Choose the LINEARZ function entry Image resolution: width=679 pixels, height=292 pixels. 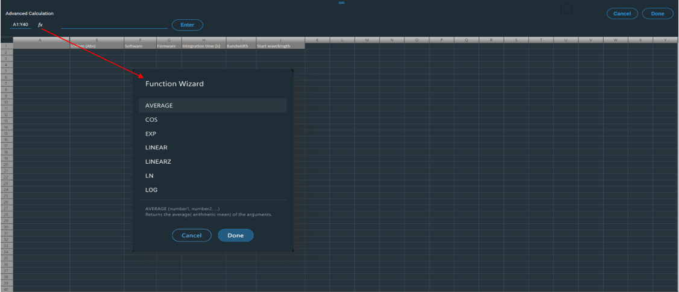(x=212, y=162)
